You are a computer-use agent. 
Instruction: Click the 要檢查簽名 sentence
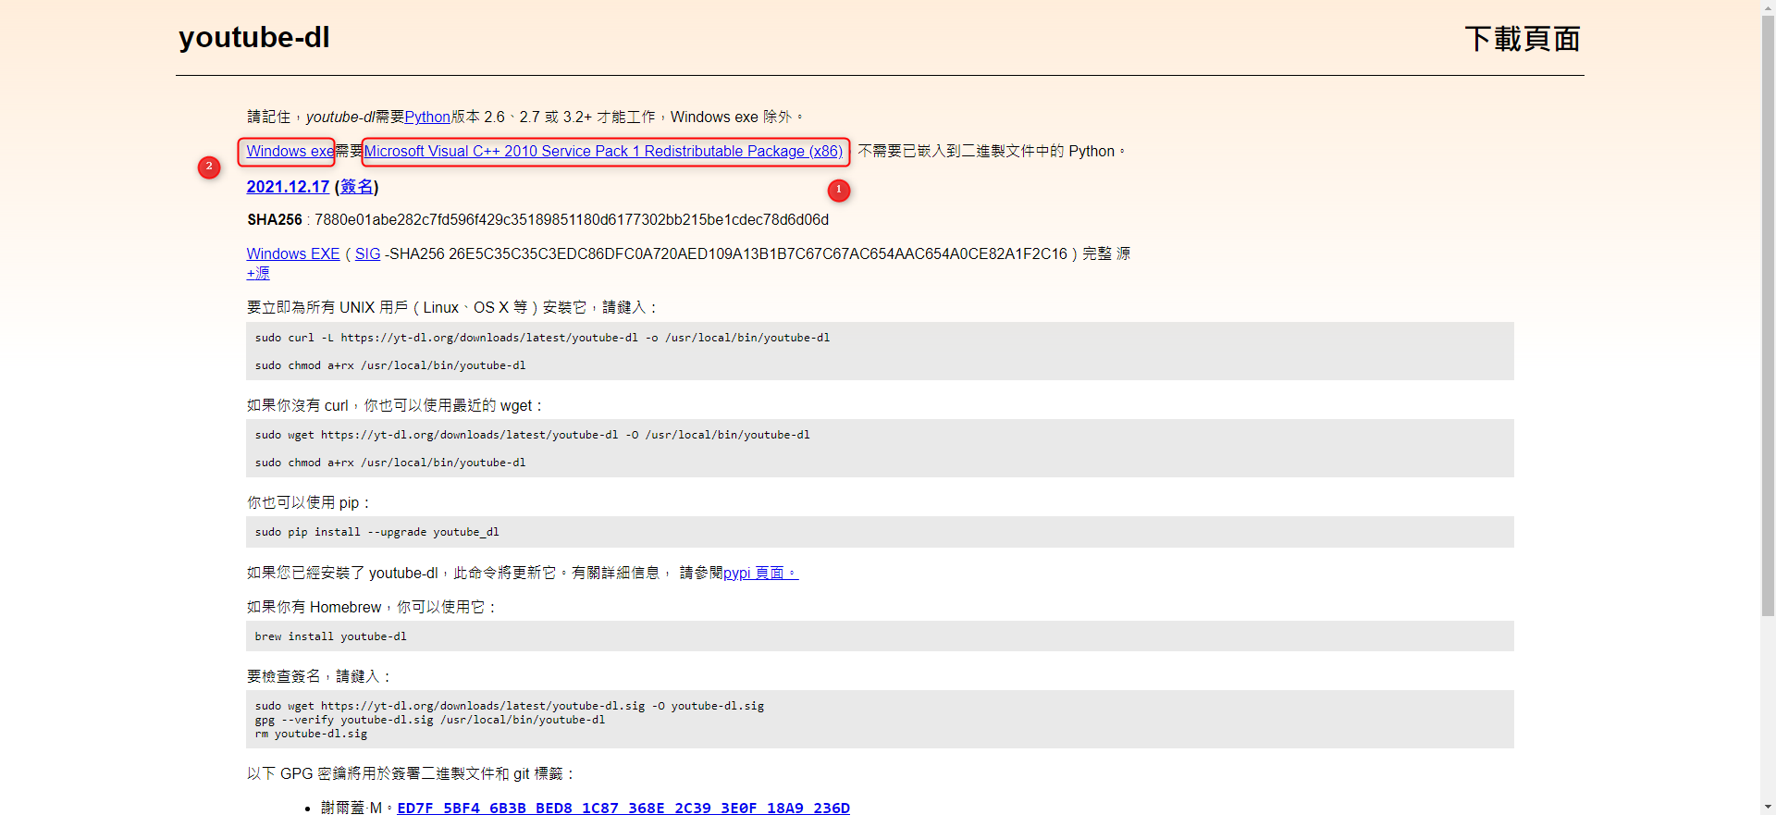(x=319, y=676)
